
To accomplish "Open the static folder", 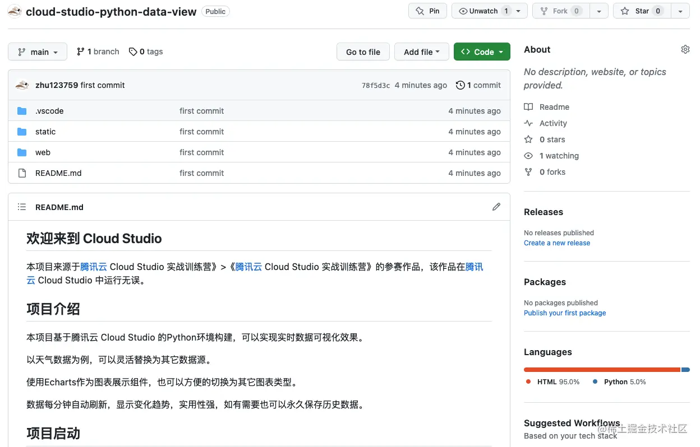I will click(45, 132).
